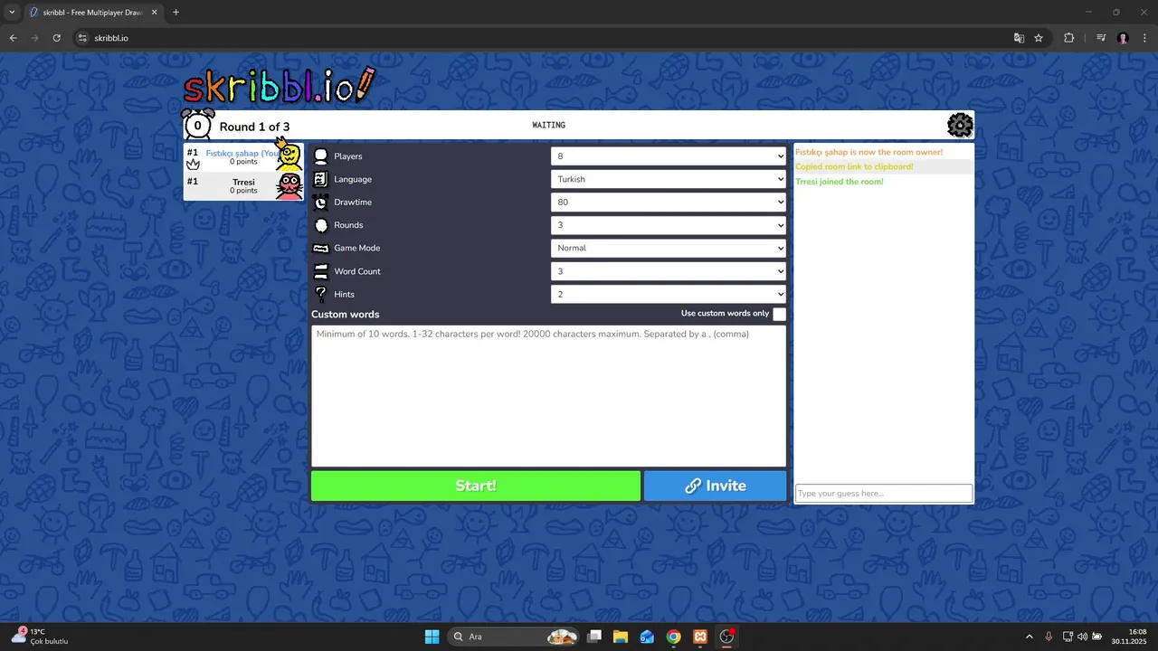Click the skribbl.io address bar URL

pyautogui.click(x=111, y=38)
